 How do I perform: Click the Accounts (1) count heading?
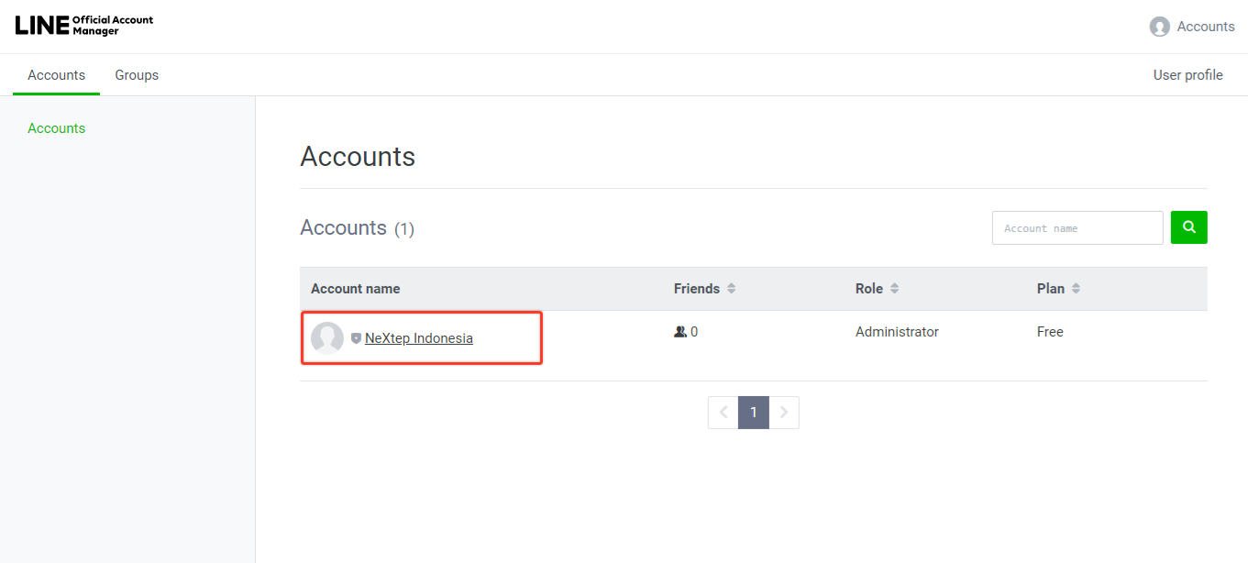358,227
